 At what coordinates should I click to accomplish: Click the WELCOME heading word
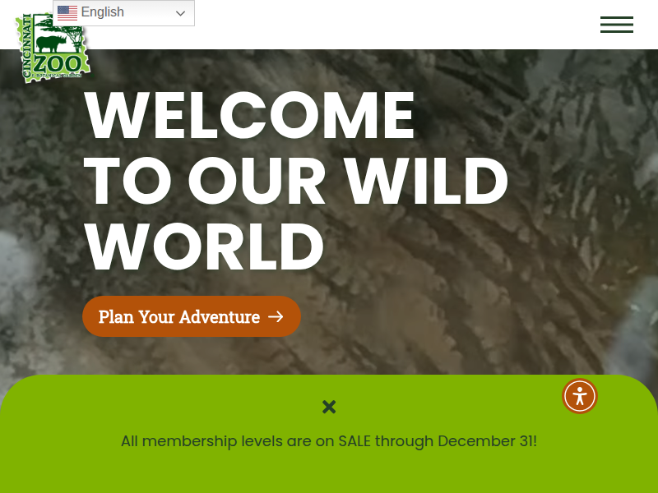(249, 115)
